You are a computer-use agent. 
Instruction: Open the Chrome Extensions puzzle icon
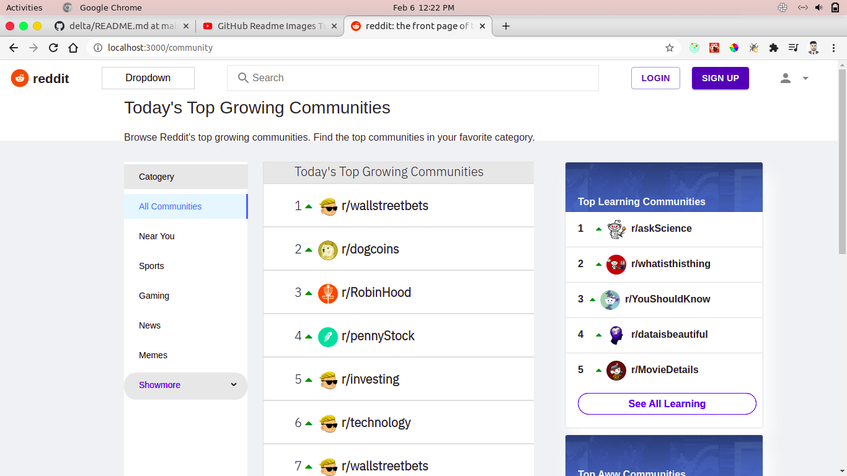pyautogui.click(x=773, y=48)
